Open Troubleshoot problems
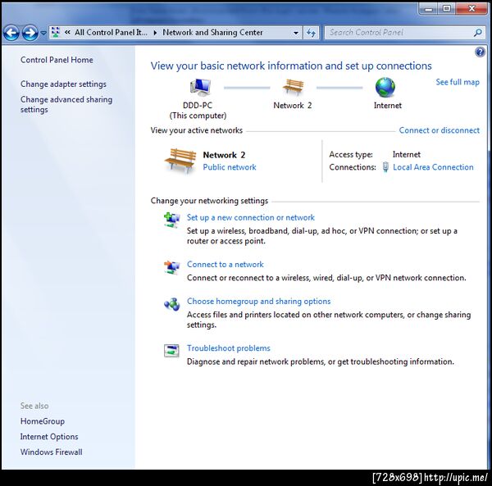The width and height of the screenshot is (492, 486). coord(229,348)
